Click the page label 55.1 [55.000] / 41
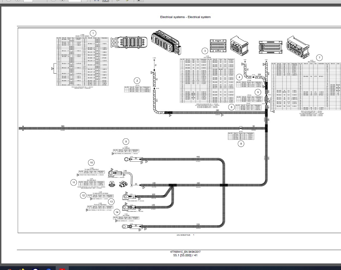 click(x=185, y=255)
